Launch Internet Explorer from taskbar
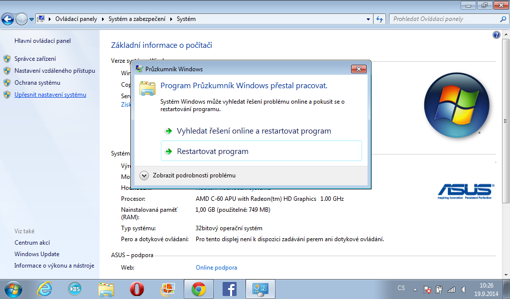 [x=44, y=289]
